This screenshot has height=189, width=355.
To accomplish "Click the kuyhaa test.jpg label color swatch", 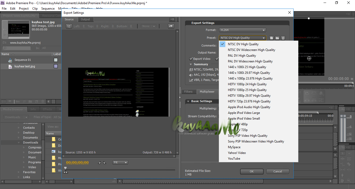I will [56, 66].
